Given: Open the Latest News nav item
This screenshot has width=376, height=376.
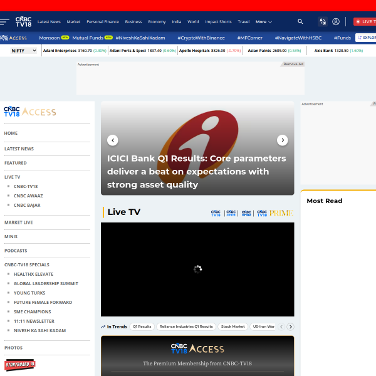Looking at the screenshot, I should [49, 22].
